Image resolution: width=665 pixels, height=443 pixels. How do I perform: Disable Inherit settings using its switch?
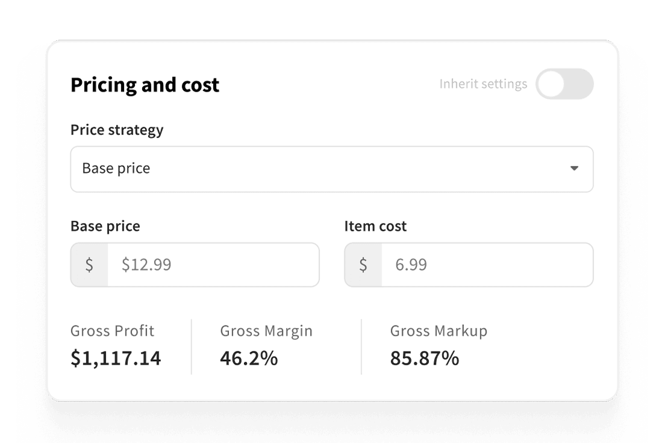pyautogui.click(x=564, y=84)
